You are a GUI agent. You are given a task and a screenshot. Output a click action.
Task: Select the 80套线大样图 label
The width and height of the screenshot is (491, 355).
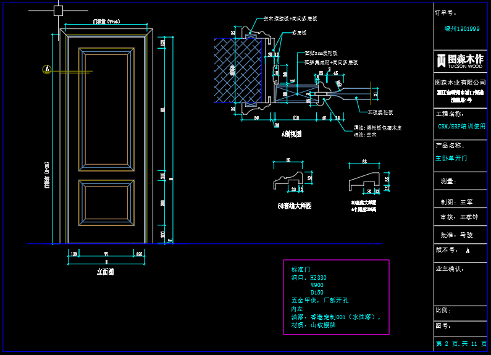(294, 206)
